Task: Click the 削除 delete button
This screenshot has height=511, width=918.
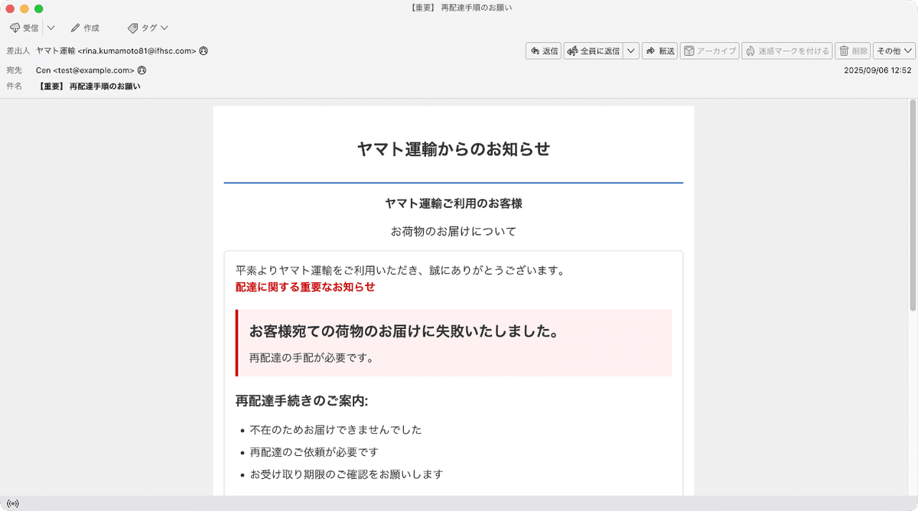Action: (x=852, y=50)
